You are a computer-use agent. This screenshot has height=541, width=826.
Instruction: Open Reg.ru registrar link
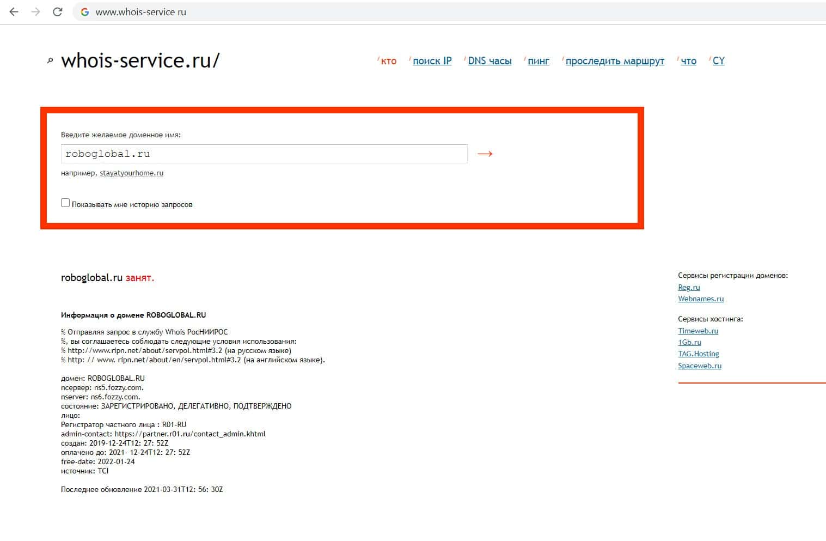pyautogui.click(x=689, y=287)
